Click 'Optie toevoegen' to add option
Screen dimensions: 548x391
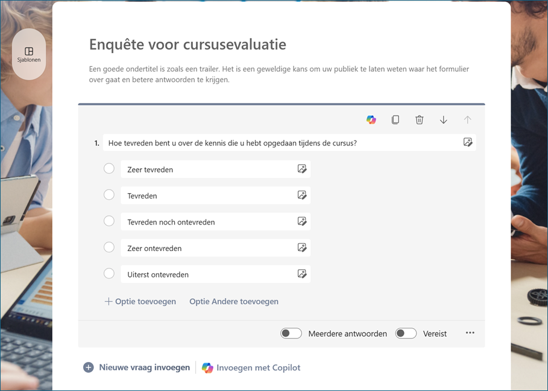click(x=140, y=302)
